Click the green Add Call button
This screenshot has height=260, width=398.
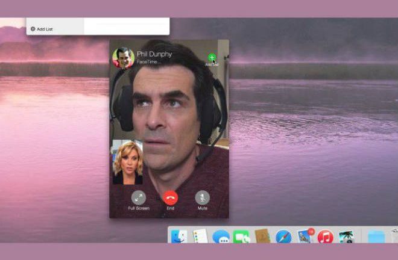click(212, 58)
